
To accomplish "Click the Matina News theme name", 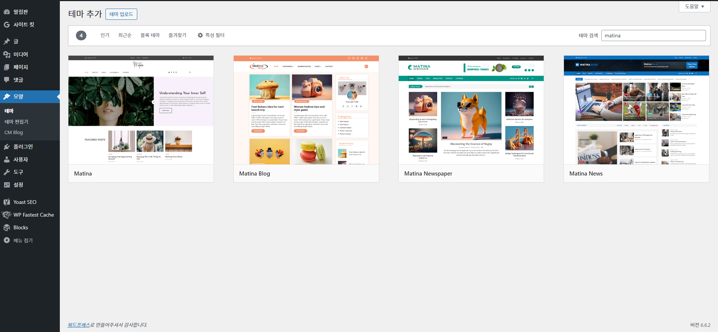I will click(x=586, y=174).
